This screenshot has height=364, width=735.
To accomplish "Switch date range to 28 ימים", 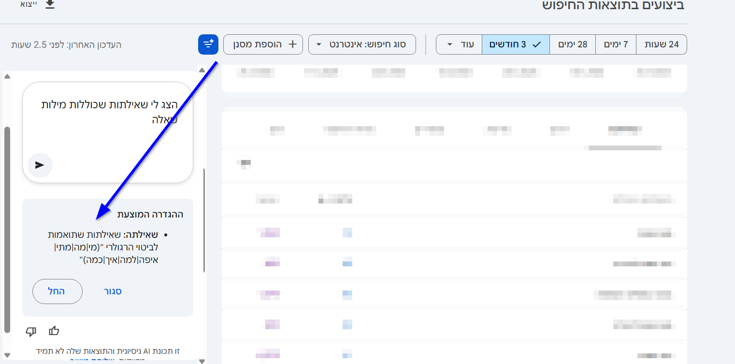I will pyautogui.click(x=573, y=44).
